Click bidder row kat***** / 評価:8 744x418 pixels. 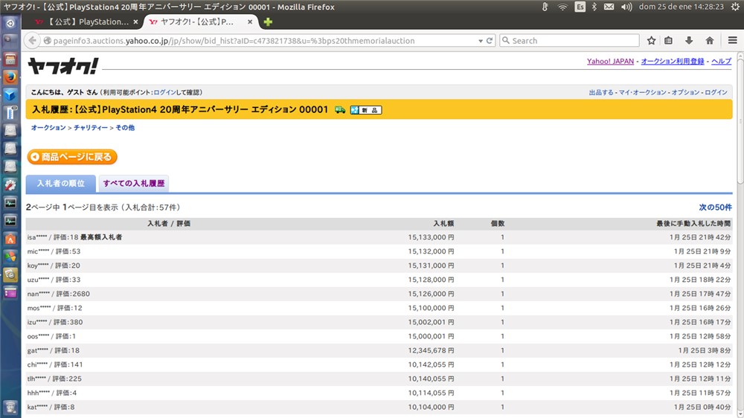(379, 407)
